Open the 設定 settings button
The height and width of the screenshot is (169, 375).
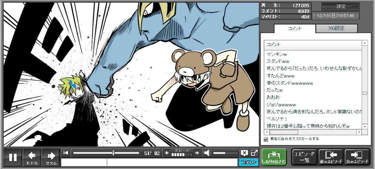[x=341, y=7]
